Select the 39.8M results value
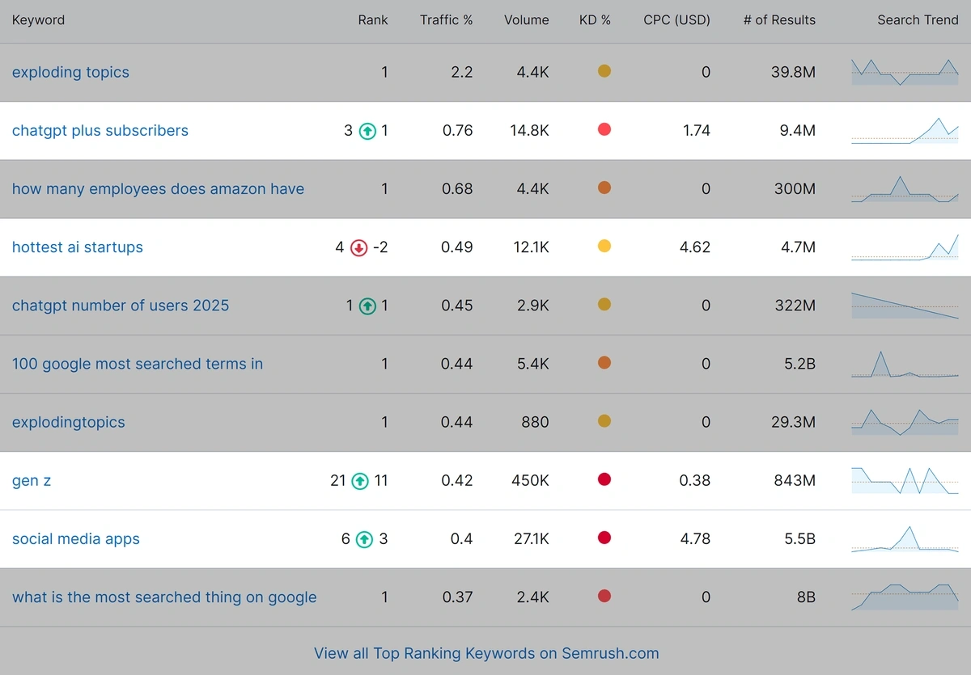This screenshot has width=971, height=675. [x=793, y=72]
